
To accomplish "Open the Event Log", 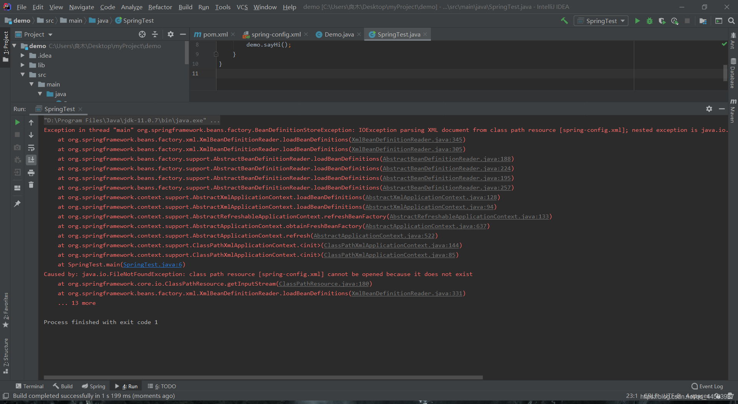I will tap(707, 386).
